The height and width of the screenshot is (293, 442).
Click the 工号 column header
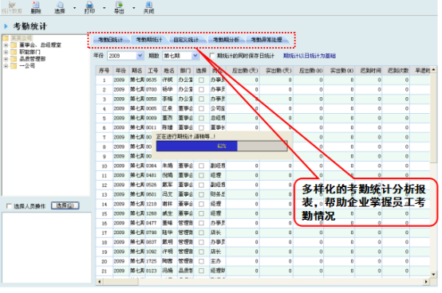[153, 71]
